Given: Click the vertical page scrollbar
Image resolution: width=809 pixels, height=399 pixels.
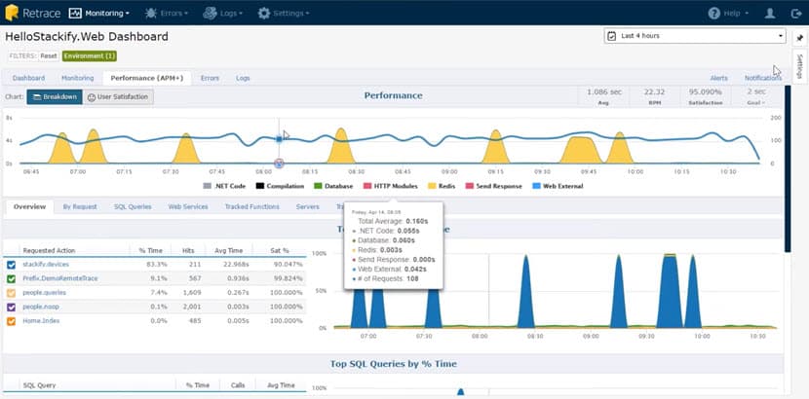Looking at the screenshot, I should point(788,169).
